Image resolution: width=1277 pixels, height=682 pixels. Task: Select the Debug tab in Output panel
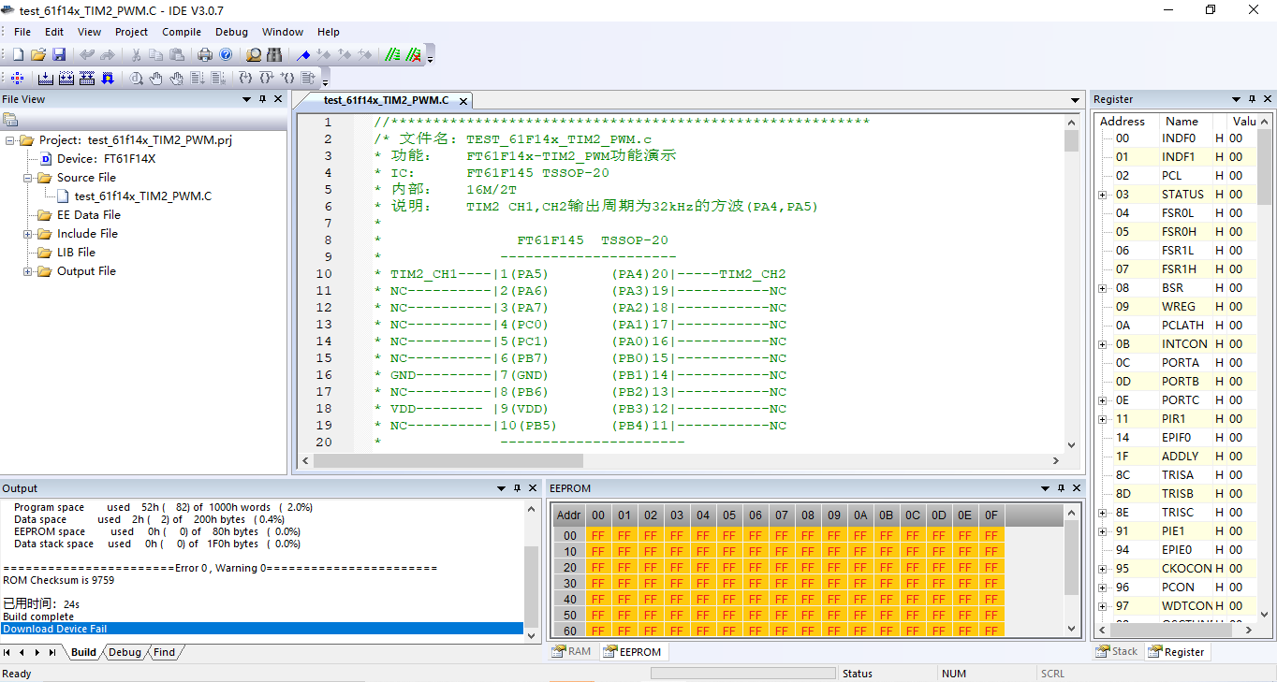(125, 652)
